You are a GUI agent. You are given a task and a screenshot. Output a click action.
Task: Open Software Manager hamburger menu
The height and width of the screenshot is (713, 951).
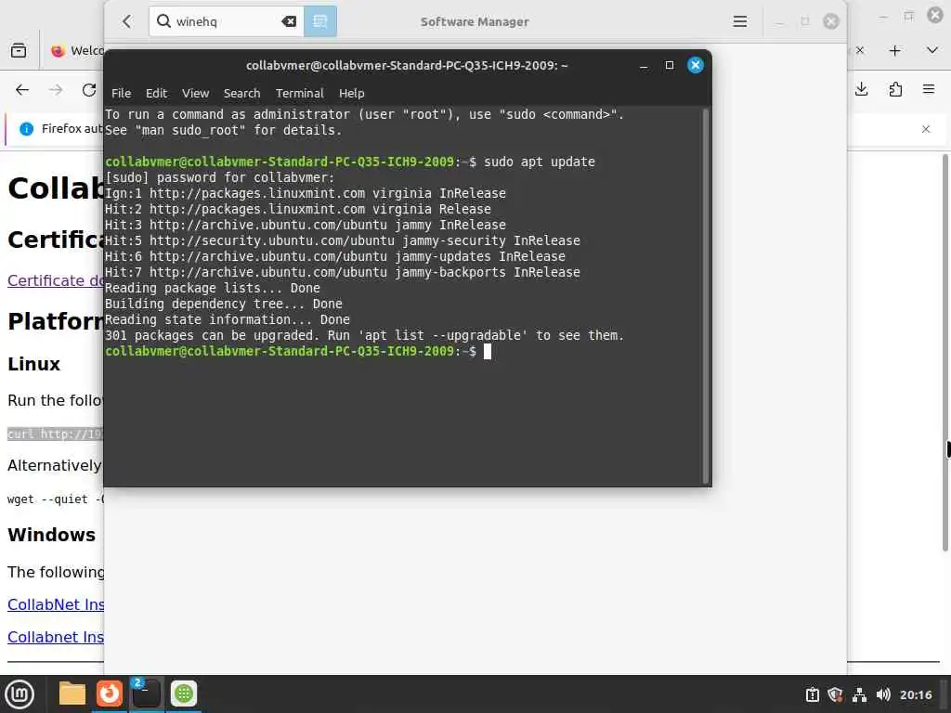[x=739, y=21]
